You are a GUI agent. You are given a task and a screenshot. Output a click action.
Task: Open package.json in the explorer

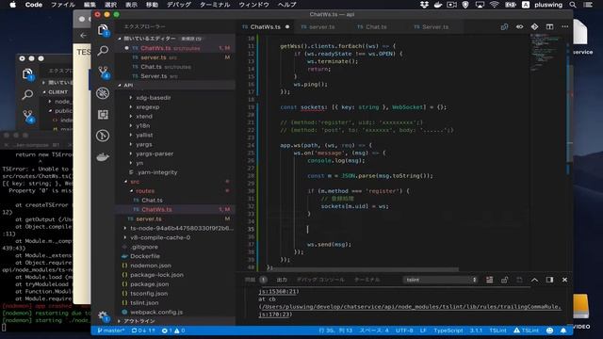pos(149,284)
